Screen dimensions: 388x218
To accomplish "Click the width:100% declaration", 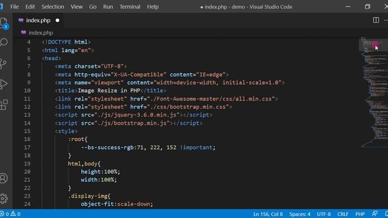I will point(99,180).
